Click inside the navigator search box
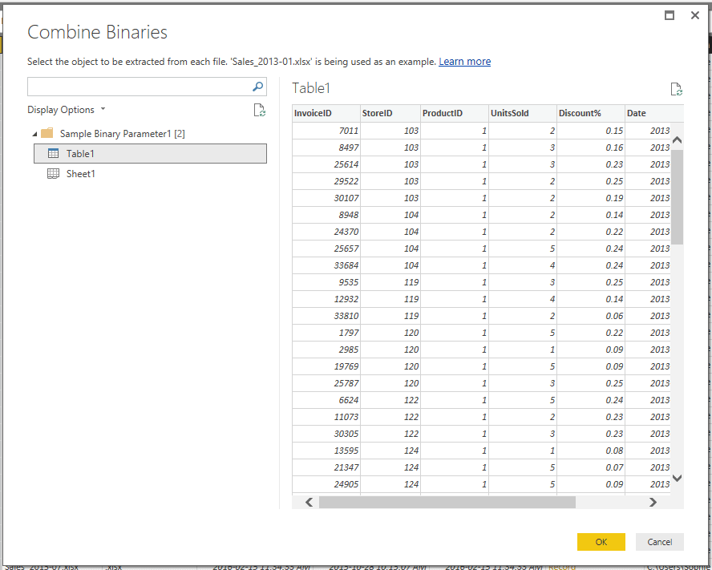Viewport: 712px width, 570px height. 136,87
